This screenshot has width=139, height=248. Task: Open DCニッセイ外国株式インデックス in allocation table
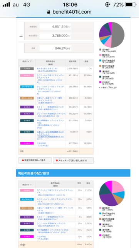point(51,225)
